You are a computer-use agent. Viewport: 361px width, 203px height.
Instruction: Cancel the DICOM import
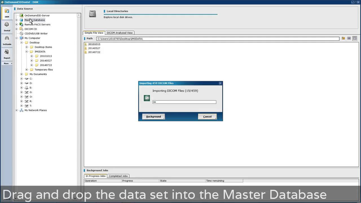pyautogui.click(x=207, y=117)
